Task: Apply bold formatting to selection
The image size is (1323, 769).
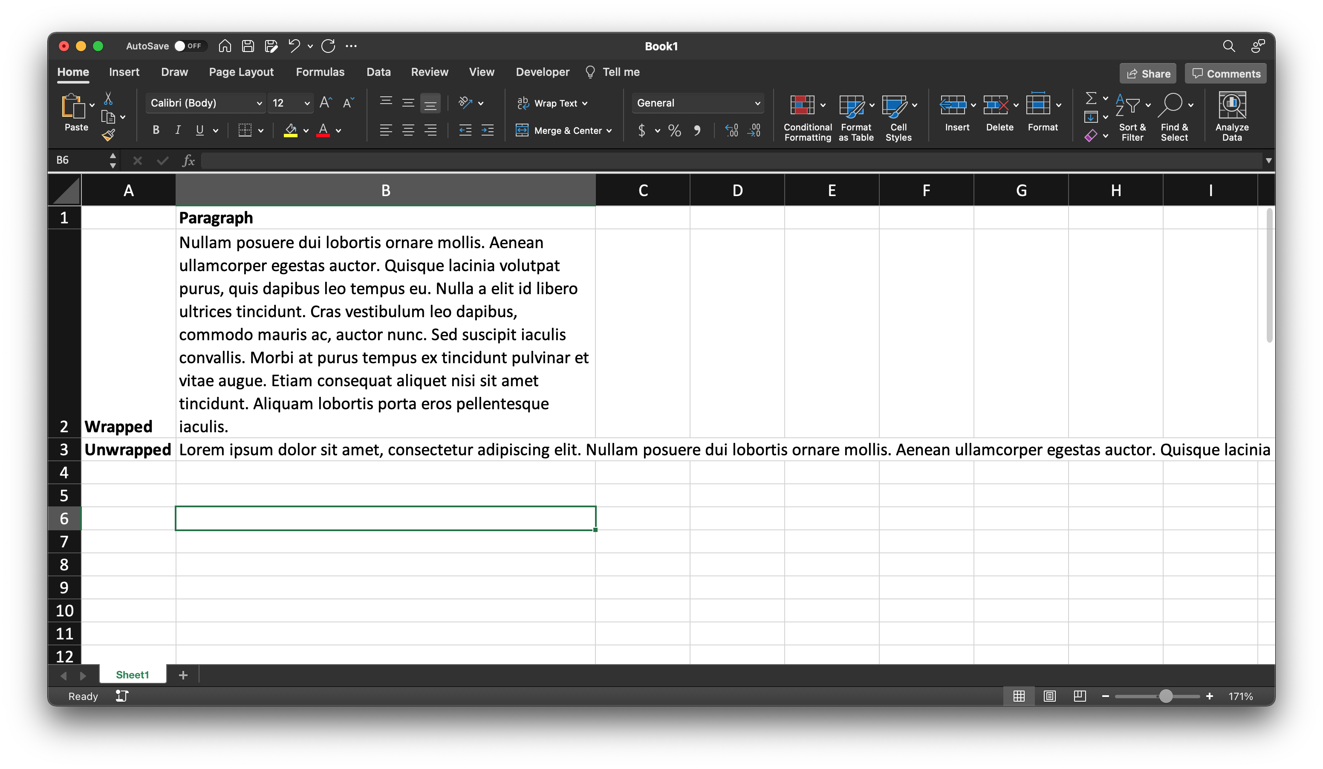Action: (x=156, y=130)
